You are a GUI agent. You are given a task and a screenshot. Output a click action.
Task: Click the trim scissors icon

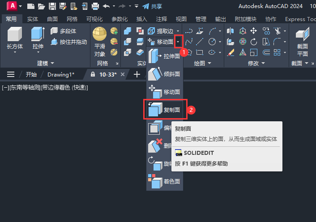click(x=278, y=31)
